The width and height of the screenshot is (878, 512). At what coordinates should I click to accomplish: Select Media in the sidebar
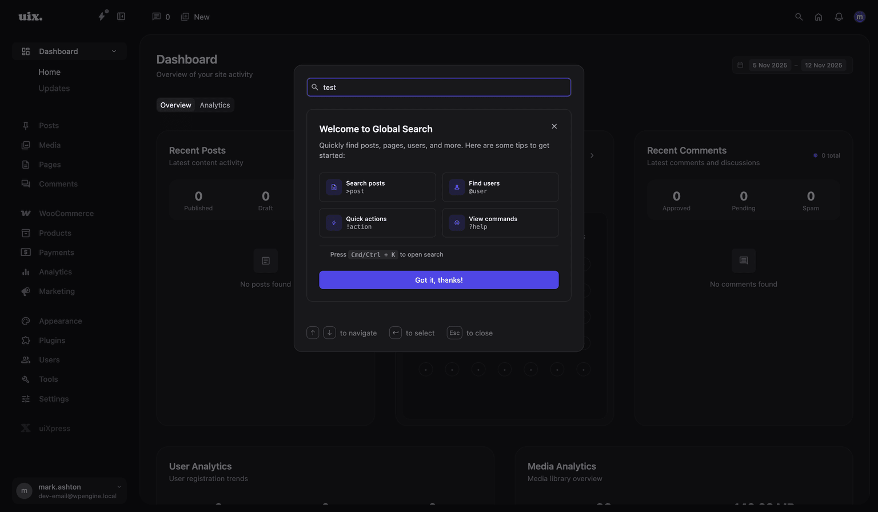point(50,145)
